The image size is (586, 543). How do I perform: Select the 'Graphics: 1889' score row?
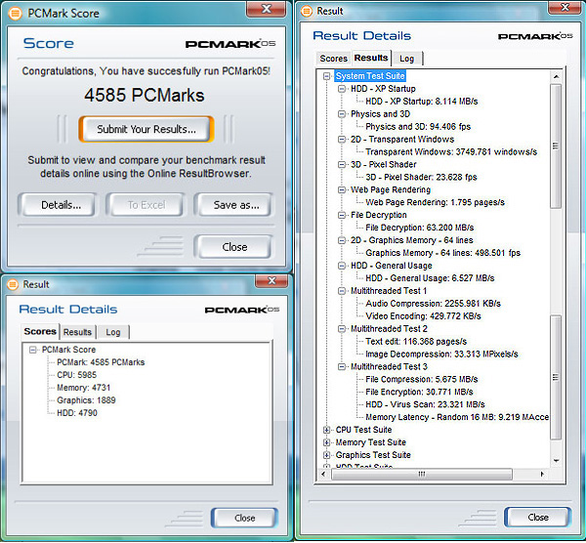(x=86, y=400)
